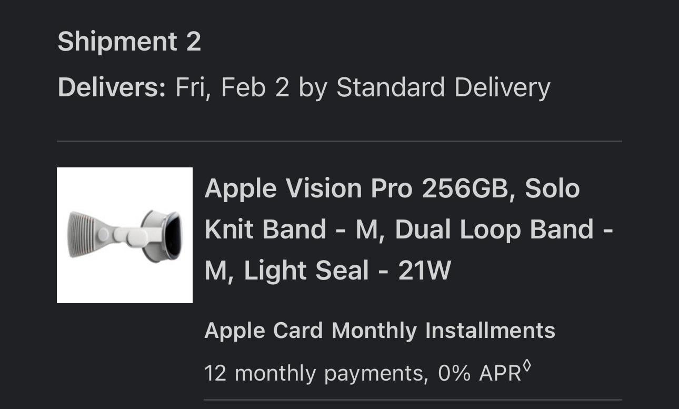
Task: Click the 12 monthly payments text
Action: 313,373
